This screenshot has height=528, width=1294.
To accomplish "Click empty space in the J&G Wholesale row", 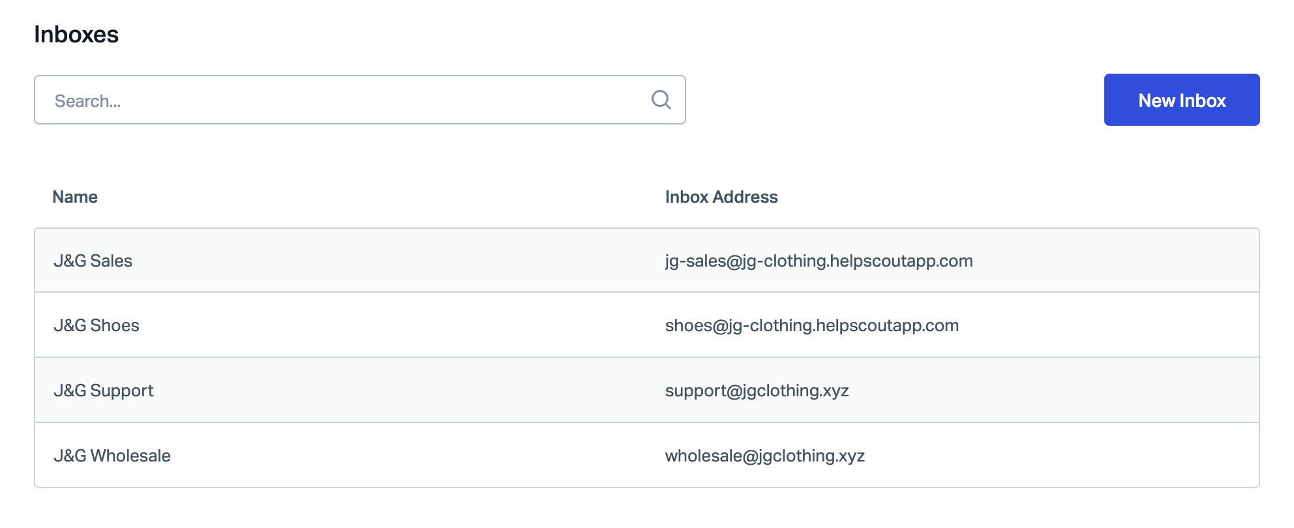I will pos(1109,456).
